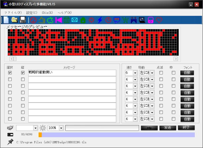Insert the green shopping cart symbol

pyautogui.click(x=125, y=20)
